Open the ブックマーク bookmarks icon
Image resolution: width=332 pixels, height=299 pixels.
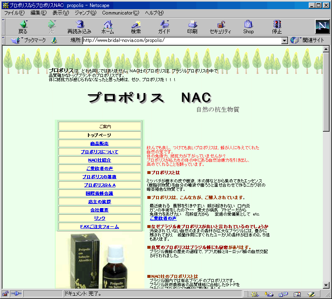(x=28, y=40)
